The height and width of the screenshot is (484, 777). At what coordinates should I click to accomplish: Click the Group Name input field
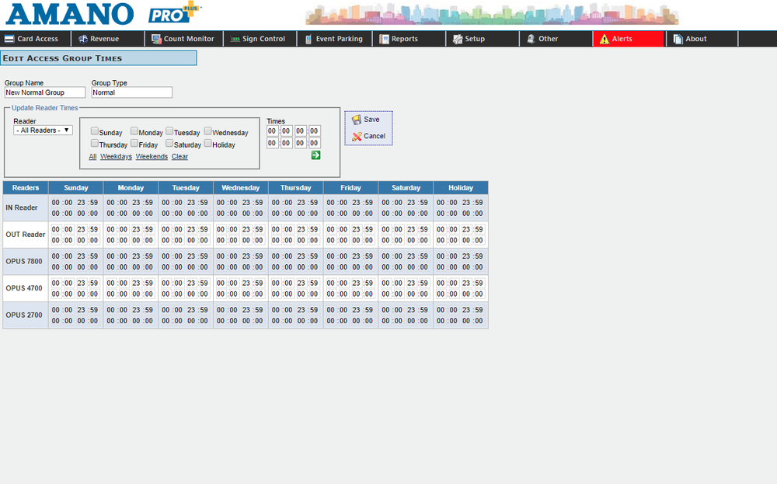point(45,92)
